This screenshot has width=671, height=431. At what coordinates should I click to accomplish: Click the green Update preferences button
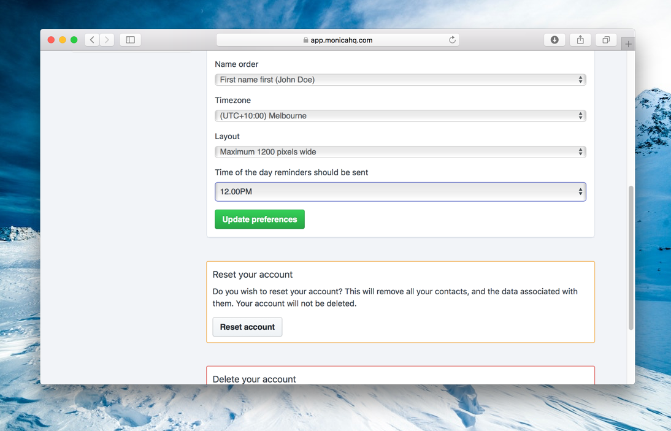pos(260,219)
